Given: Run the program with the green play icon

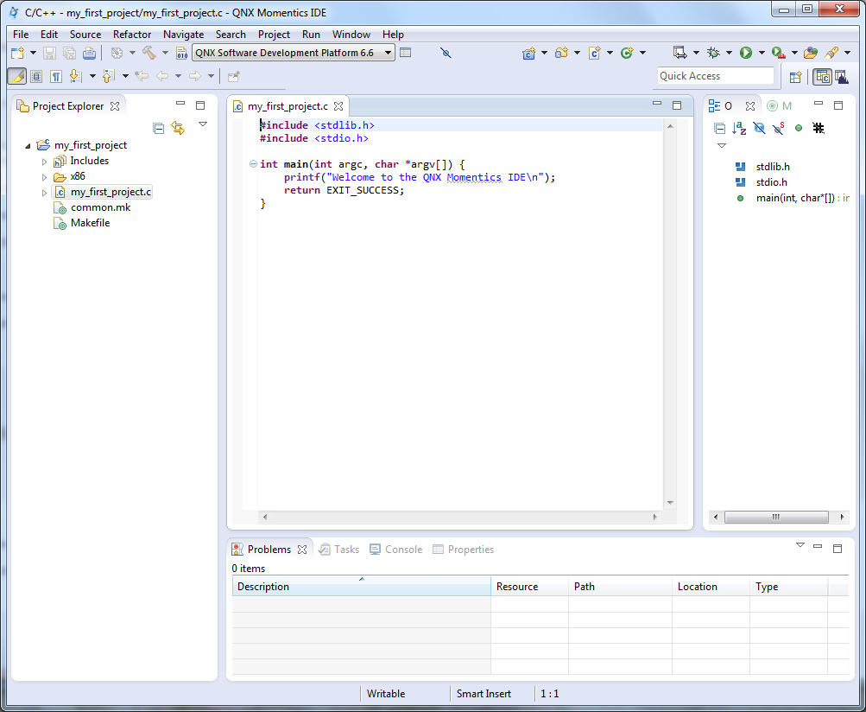Looking at the screenshot, I should point(746,53).
